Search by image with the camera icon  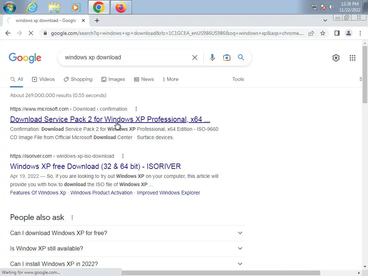coord(226,57)
